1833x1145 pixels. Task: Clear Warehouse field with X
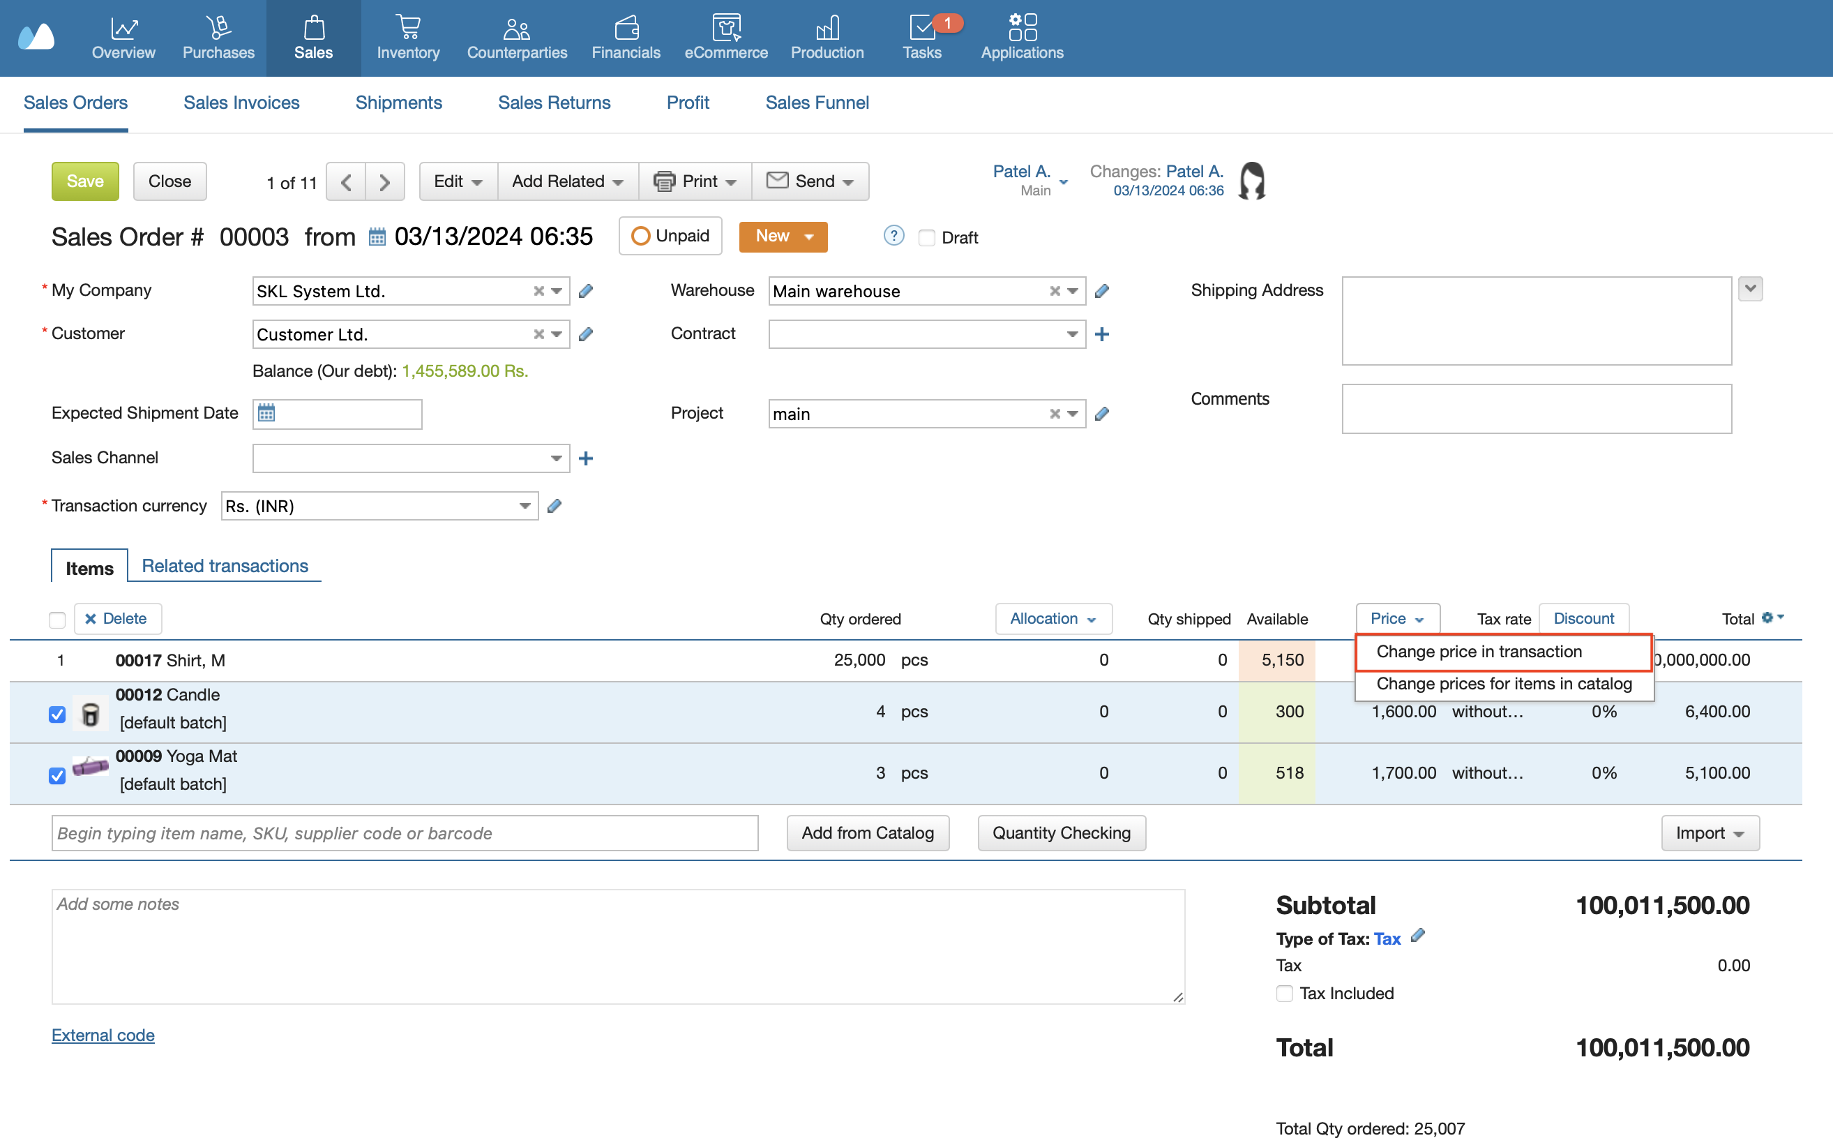(x=1055, y=292)
